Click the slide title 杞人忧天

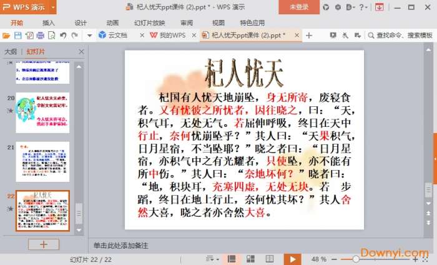pos(244,73)
